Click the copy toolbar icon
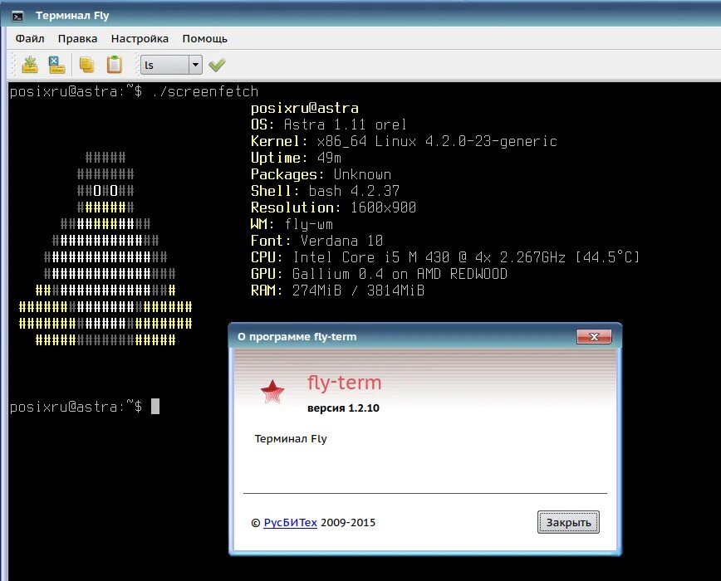The image size is (721, 581). pos(86,65)
